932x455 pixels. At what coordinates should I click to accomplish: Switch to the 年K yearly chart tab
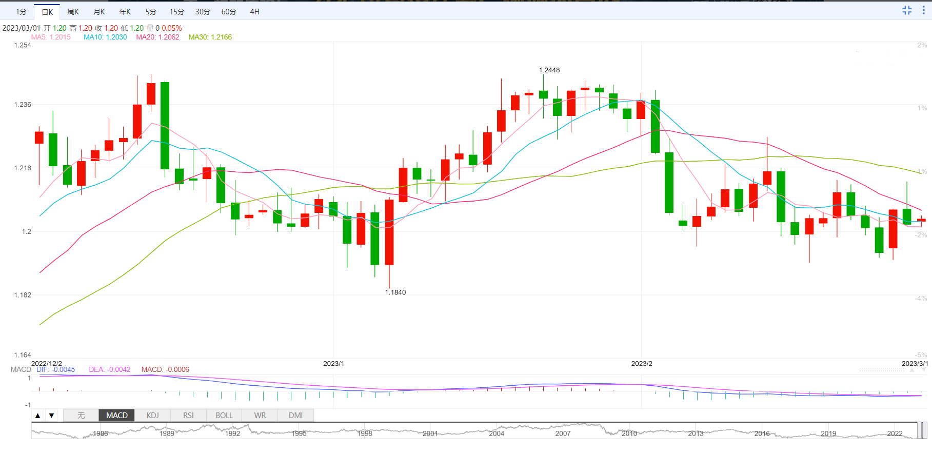click(125, 12)
